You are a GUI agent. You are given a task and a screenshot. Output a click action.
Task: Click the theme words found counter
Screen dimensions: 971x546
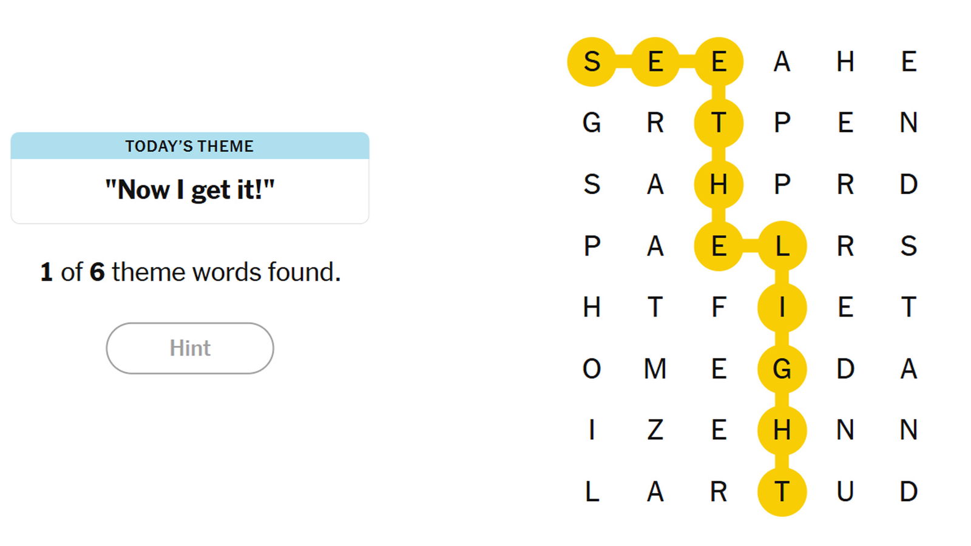pos(190,272)
